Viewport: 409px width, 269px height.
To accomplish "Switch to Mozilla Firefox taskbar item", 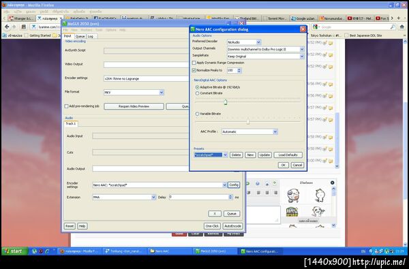I will point(79,251).
